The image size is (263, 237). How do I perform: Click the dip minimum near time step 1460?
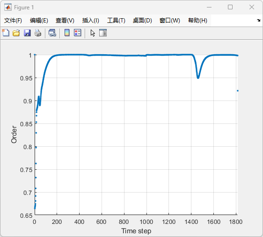198,78
